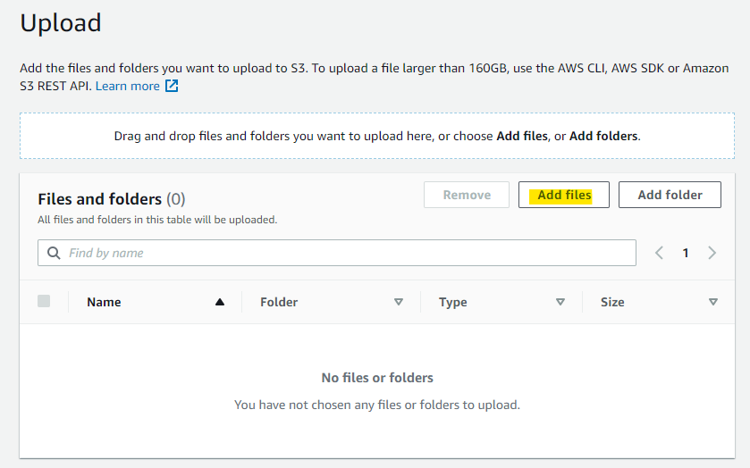This screenshot has height=468, width=750.
Task: Open the Learn more link
Action: pos(127,86)
